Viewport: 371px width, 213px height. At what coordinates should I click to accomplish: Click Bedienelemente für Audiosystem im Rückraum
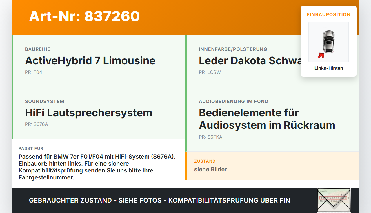point(267,119)
